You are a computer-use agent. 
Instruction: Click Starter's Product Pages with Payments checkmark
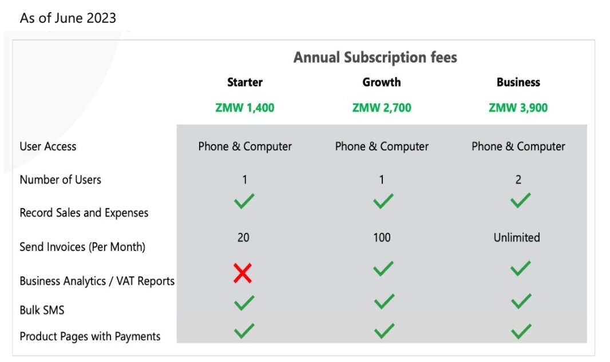(244, 331)
